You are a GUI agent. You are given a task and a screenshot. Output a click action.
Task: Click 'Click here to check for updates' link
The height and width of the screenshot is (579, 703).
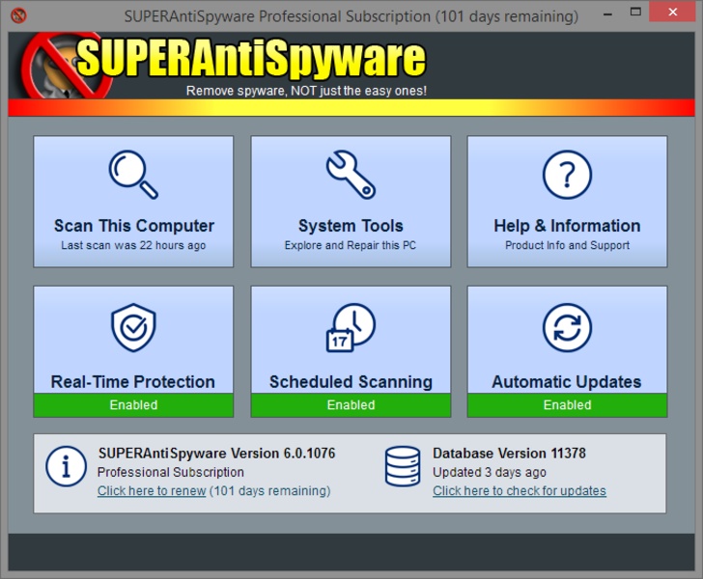click(520, 491)
